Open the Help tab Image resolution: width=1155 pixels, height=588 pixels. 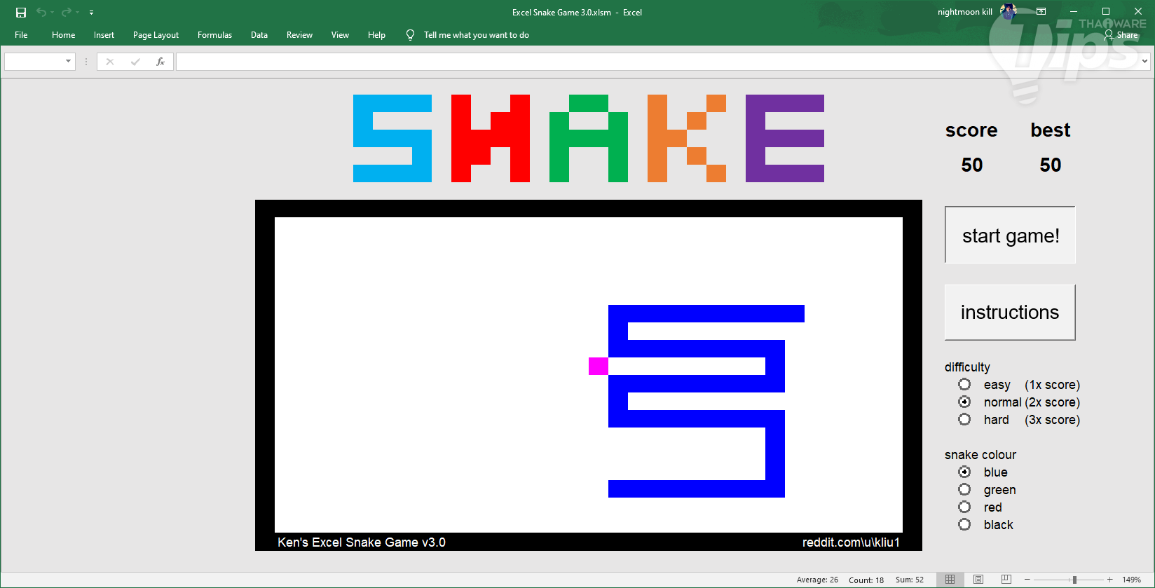(376, 35)
